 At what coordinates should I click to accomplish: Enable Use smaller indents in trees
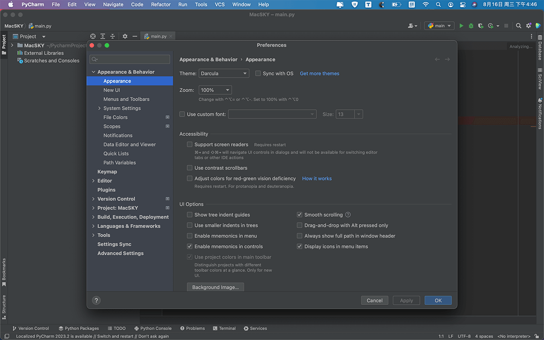[x=190, y=225]
